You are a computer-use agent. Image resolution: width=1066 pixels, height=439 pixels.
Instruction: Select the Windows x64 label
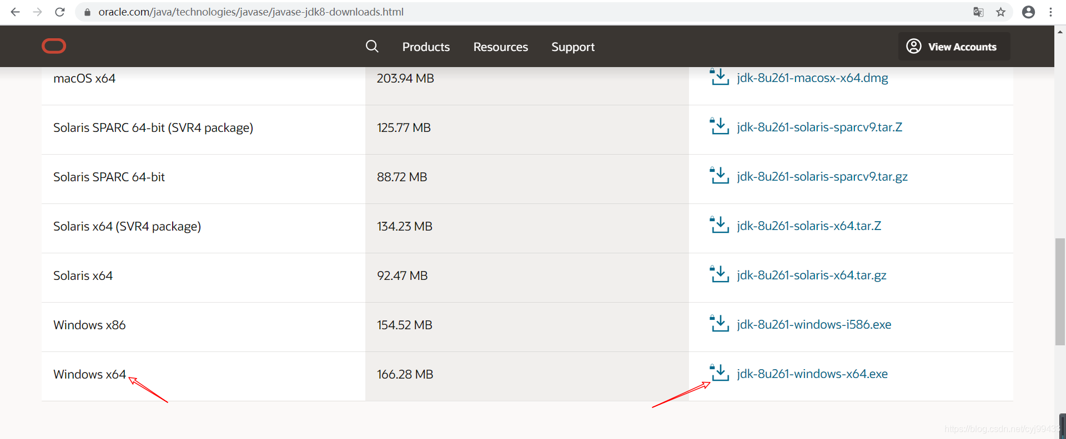coord(89,374)
